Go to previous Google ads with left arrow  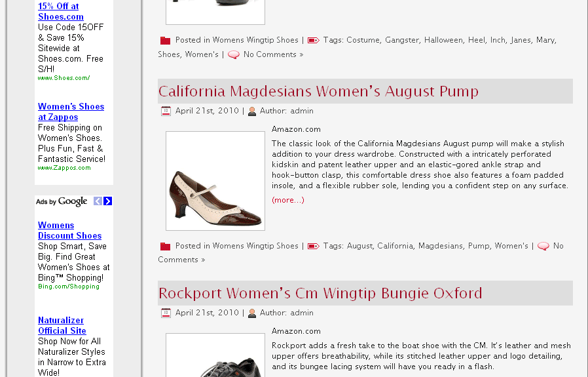click(x=98, y=201)
